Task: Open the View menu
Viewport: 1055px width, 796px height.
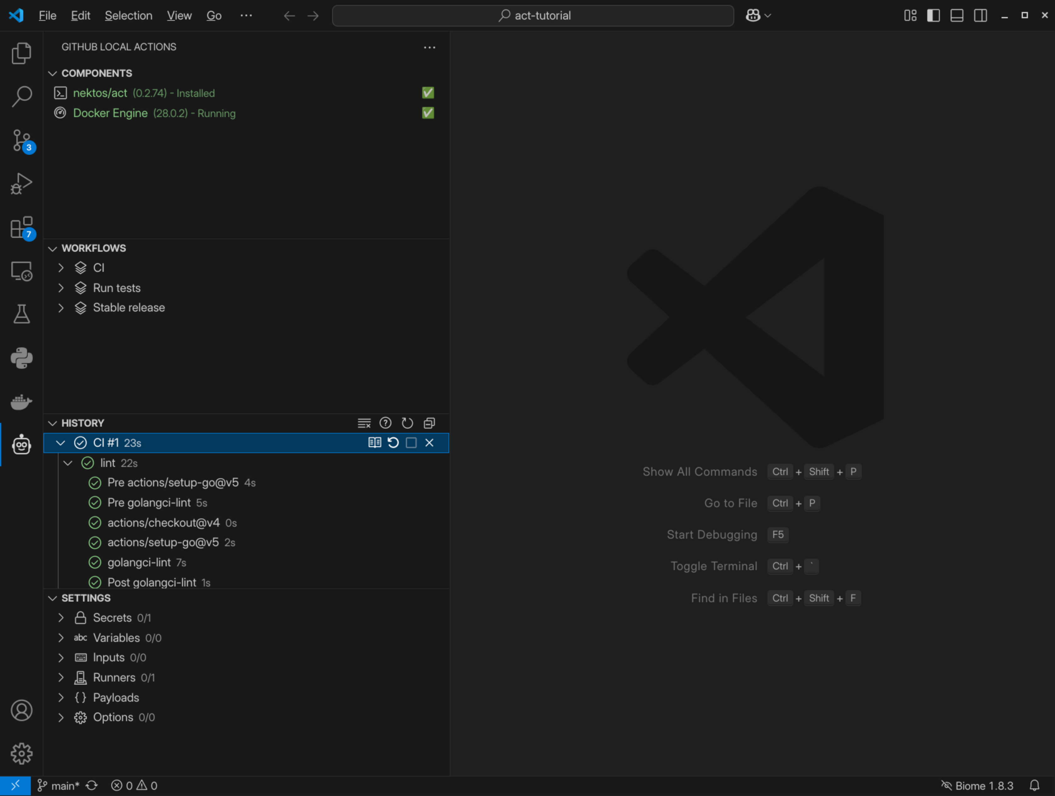Action: point(179,16)
